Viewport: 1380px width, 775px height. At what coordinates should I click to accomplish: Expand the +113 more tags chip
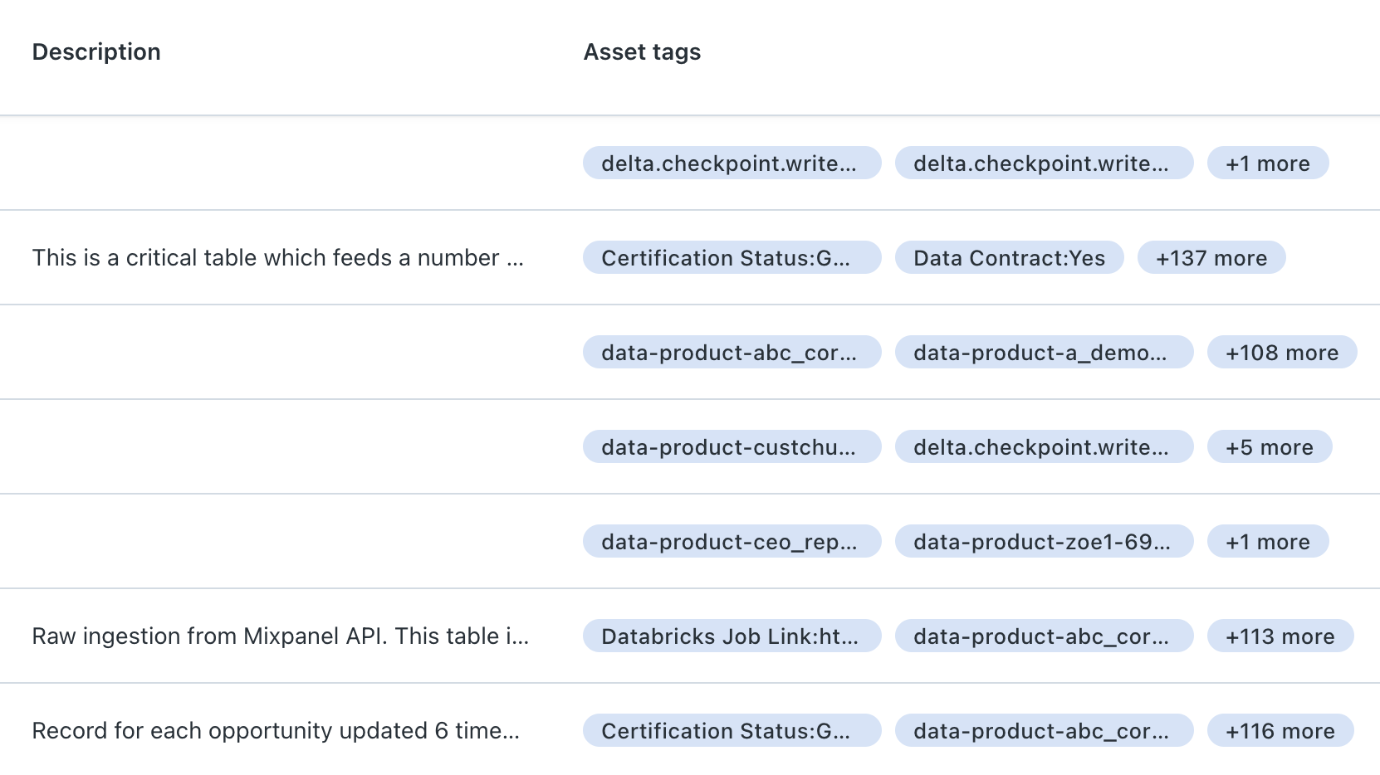coord(1280,636)
